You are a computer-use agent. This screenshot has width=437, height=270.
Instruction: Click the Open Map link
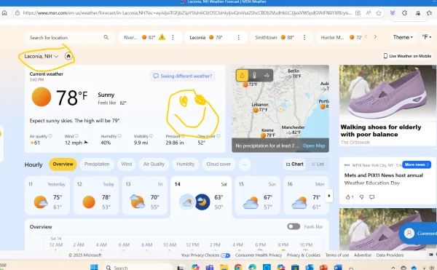[314, 146]
